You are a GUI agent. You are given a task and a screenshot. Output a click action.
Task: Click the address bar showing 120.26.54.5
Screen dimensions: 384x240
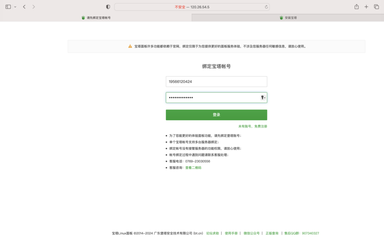point(192,7)
